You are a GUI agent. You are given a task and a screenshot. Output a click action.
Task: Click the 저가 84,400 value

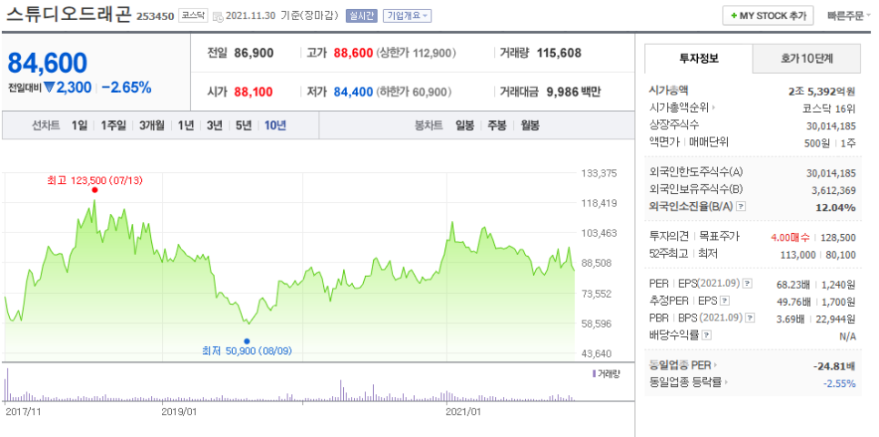(x=353, y=91)
